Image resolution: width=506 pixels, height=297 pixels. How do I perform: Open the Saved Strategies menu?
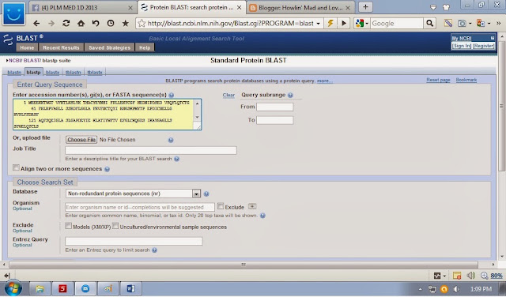(109, 47)
